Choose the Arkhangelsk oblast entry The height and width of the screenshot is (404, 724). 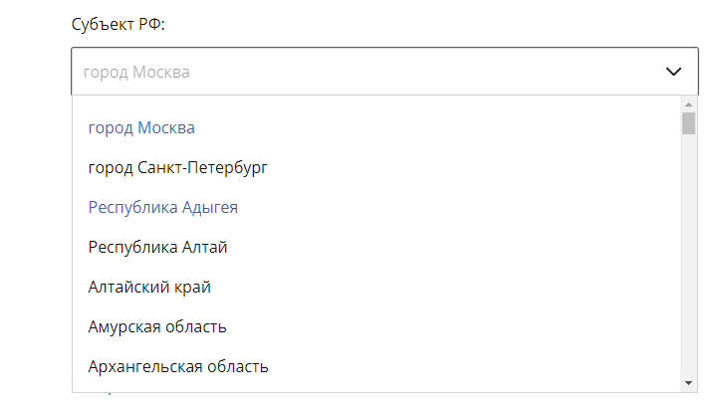(x=178, y=366)
